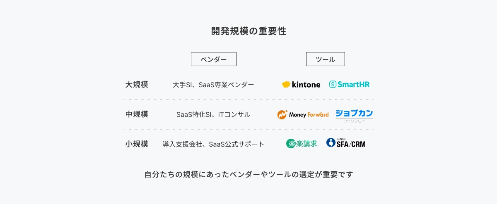Screen dimensions: 497x204
Task: Click the SFA/CRM logo text
Action: [x=351, y=144]
